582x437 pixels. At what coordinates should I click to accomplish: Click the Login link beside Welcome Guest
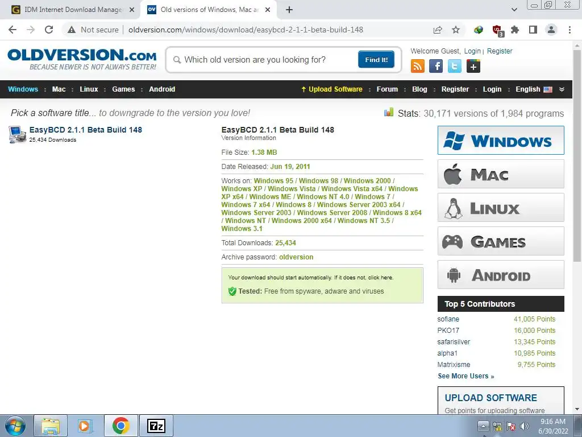pyautogui.click(x=472, y=51)
